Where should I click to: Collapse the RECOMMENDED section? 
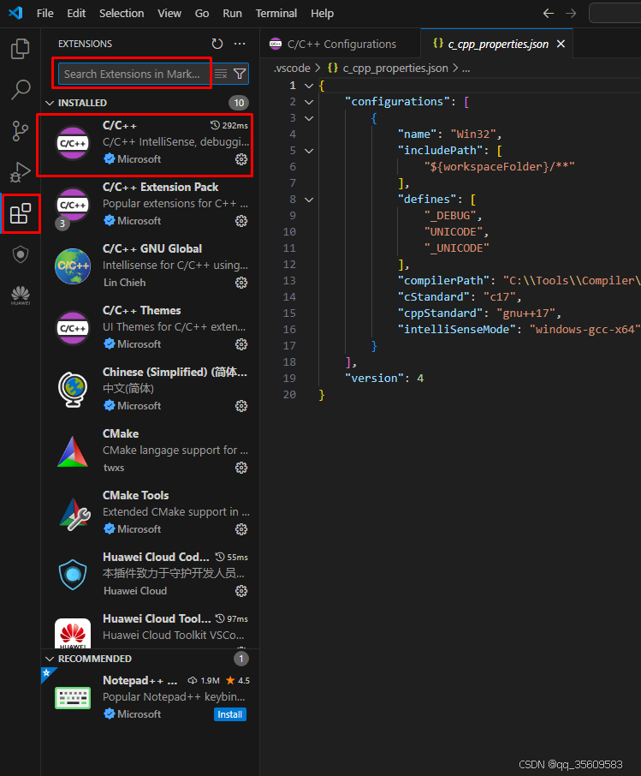(x=50, y=659)
